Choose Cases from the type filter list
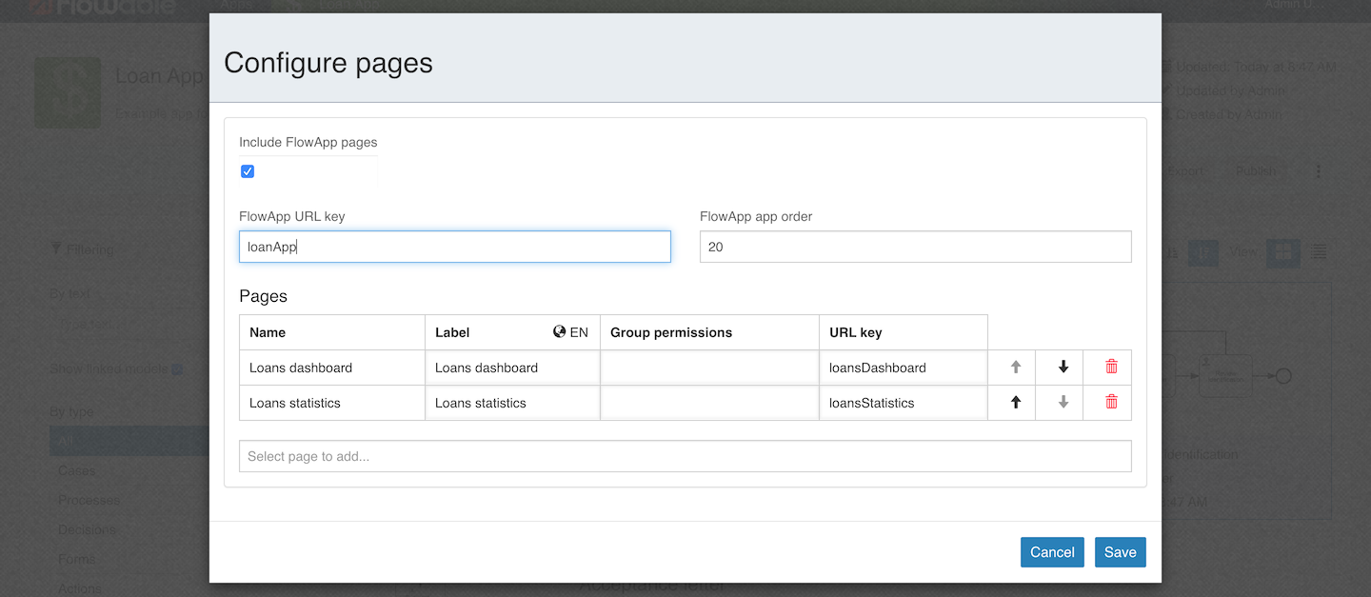This screenshot has height=597, width=1371. point(77,470)
